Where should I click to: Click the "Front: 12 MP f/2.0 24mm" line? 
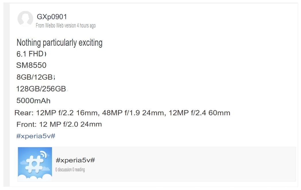pos(59,124)
